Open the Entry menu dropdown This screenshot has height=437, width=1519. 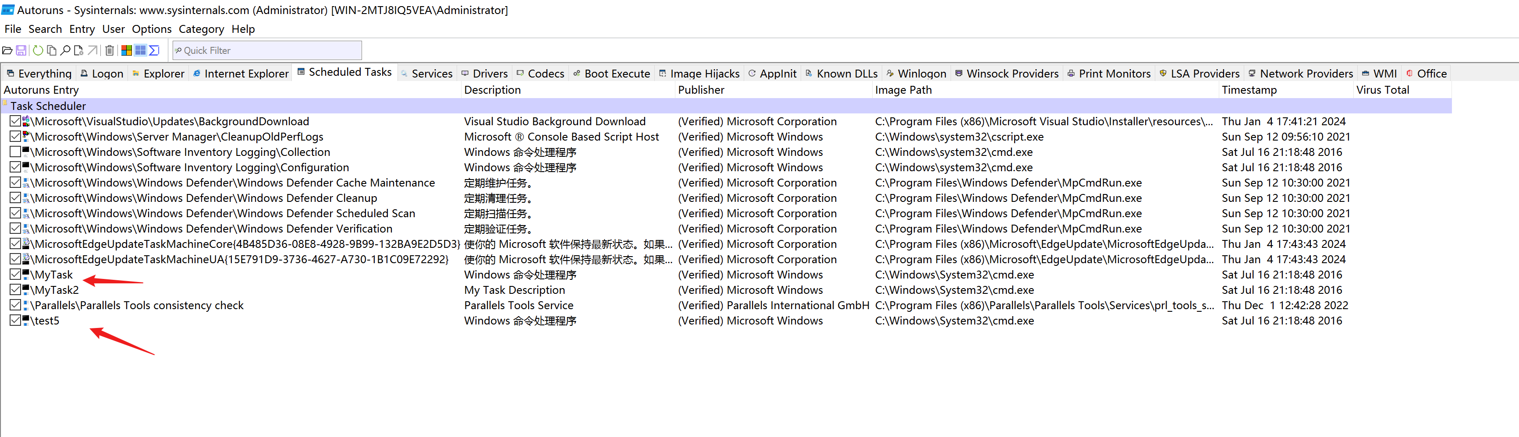coord(82,29)
